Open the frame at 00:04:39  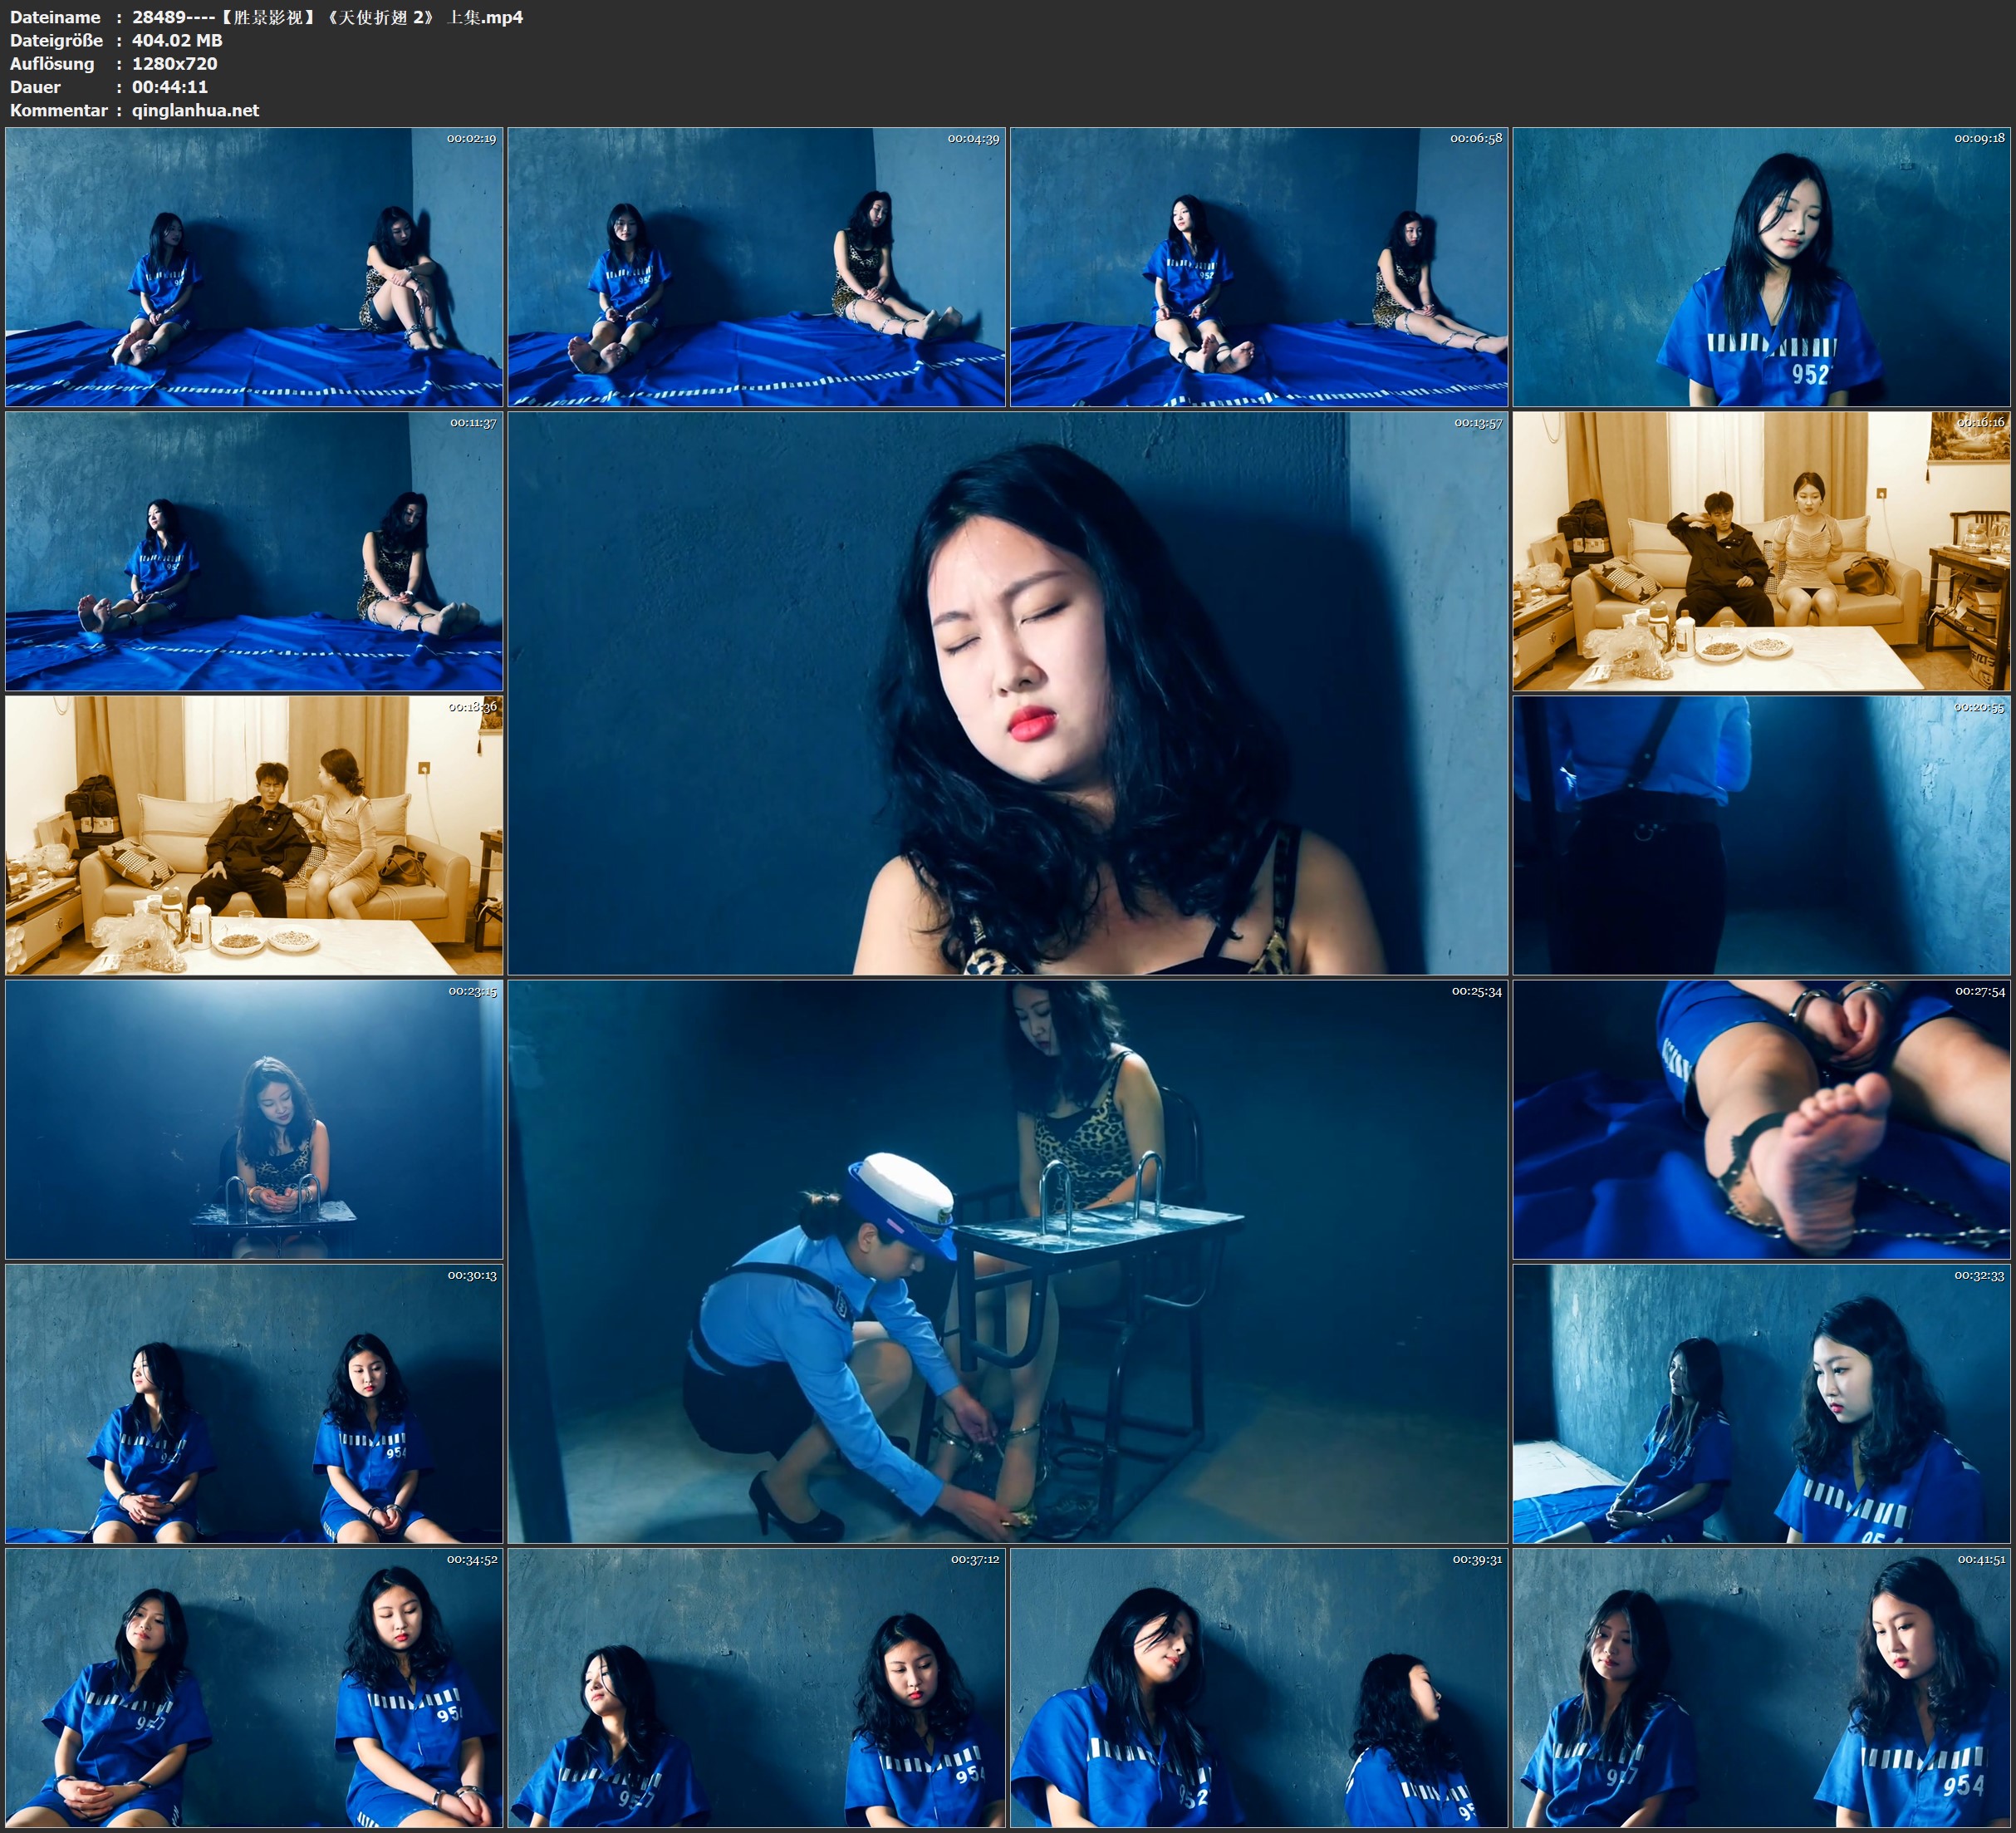pyautogui.click(x=756, y=268)
